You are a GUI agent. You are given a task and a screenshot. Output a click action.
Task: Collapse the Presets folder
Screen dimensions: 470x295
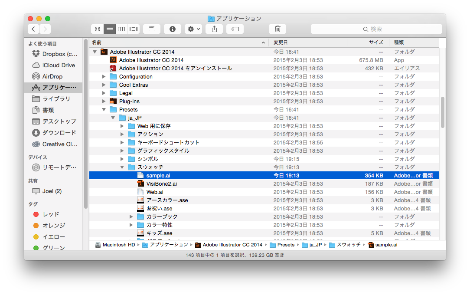104,110
